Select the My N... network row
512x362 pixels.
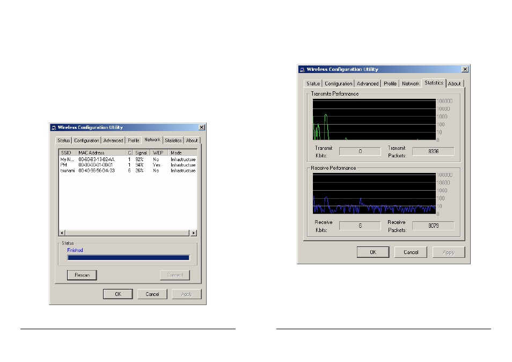tap(128, 160)
